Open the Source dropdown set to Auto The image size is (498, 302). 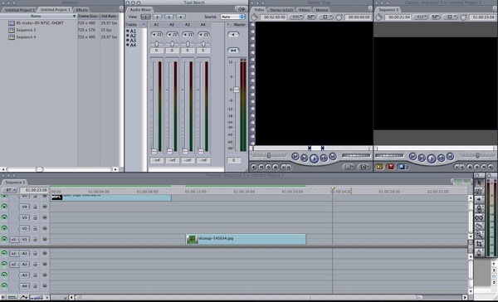[x=232, y=17]
